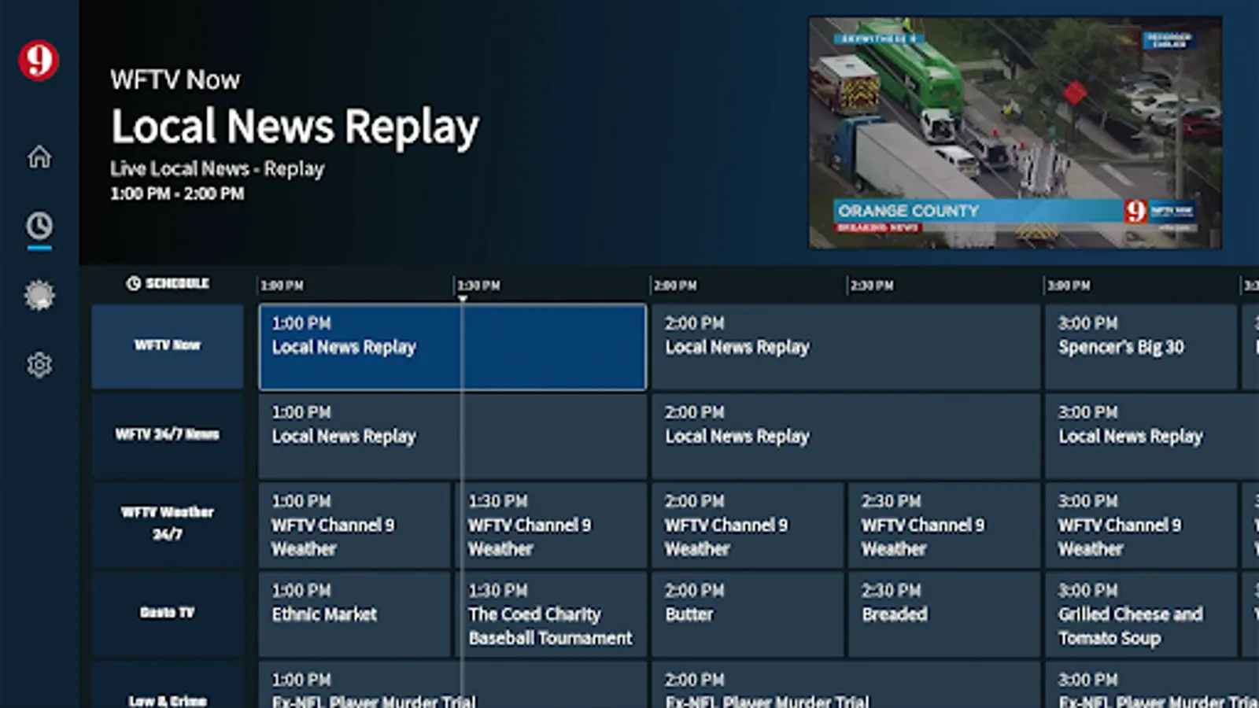The width and height of the screenshot is (1259, 708).
Task: Click the WFTV 9 logo in the sidebar
Action: click(39, 61)
